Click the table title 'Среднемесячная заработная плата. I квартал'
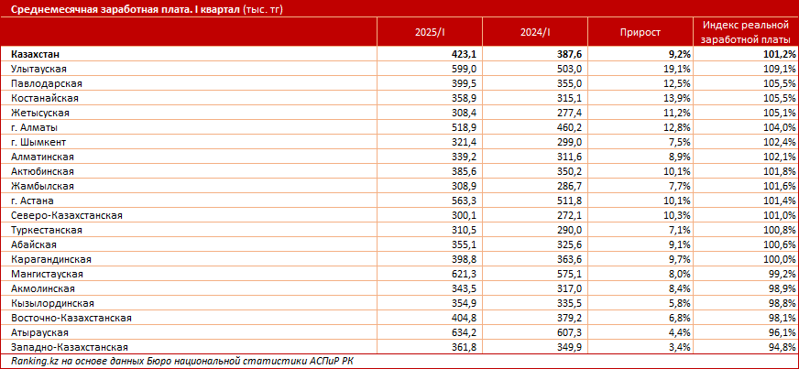Viewport: 799px width, 369px height. click(x=126, y=9)
